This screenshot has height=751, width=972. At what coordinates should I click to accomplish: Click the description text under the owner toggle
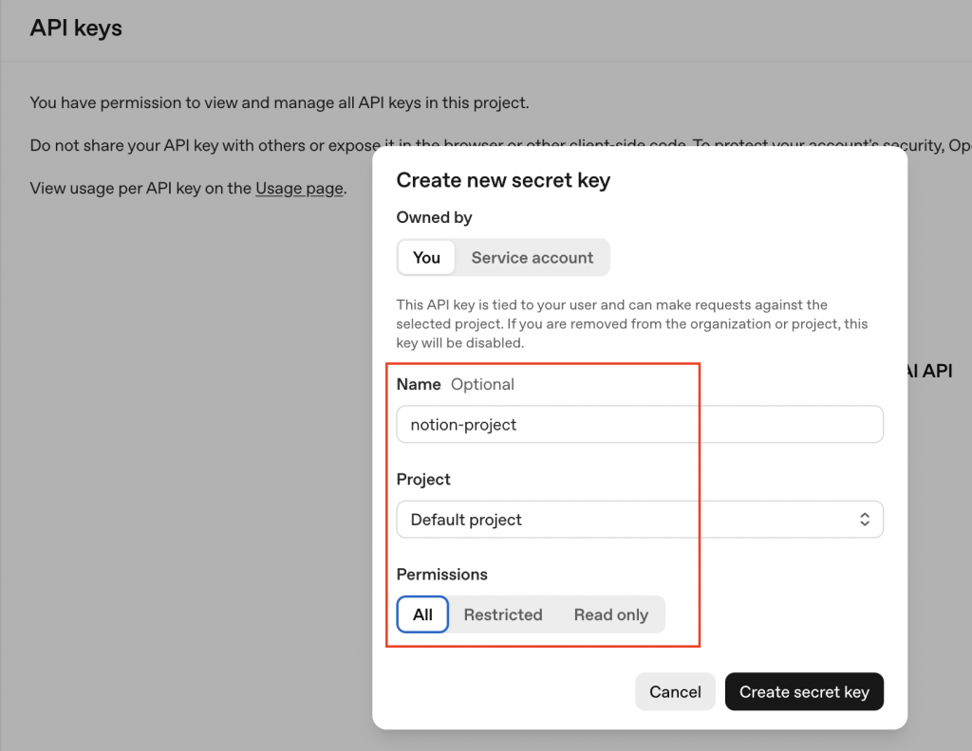point(631,323)
